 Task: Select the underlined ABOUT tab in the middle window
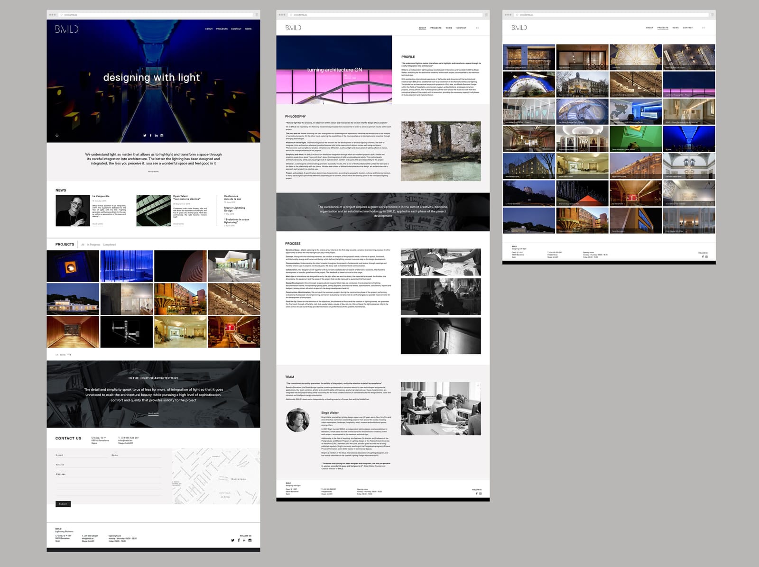(422, 28)
